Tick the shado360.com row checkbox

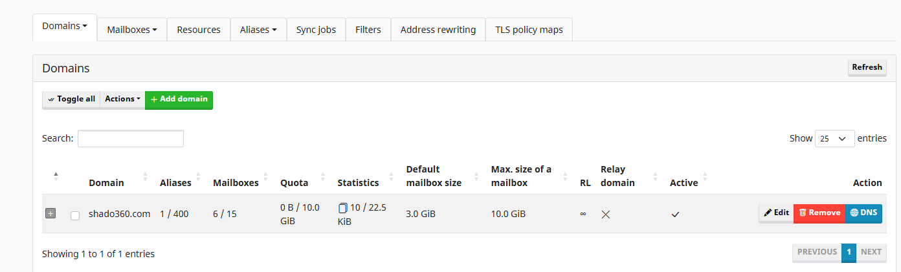coord(75,215)
